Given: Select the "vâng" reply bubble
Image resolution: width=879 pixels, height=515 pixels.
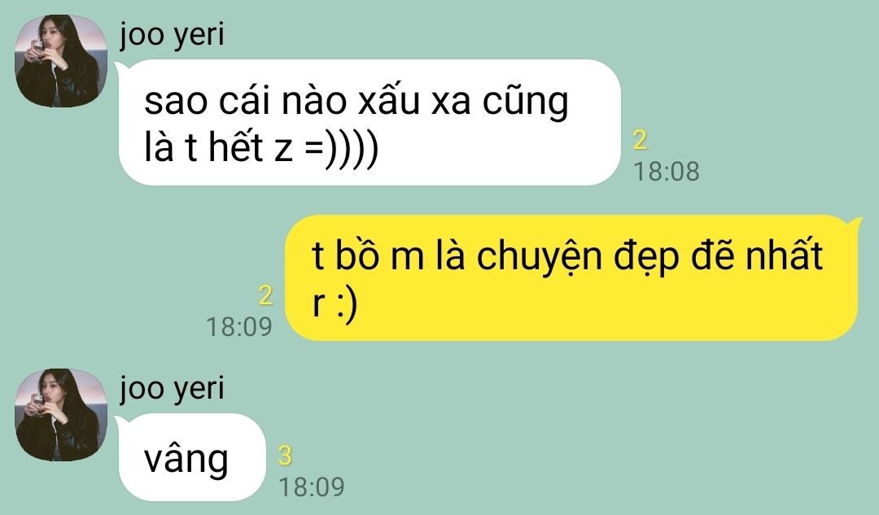Looking at the screenshot, I should tap(190, 457).
